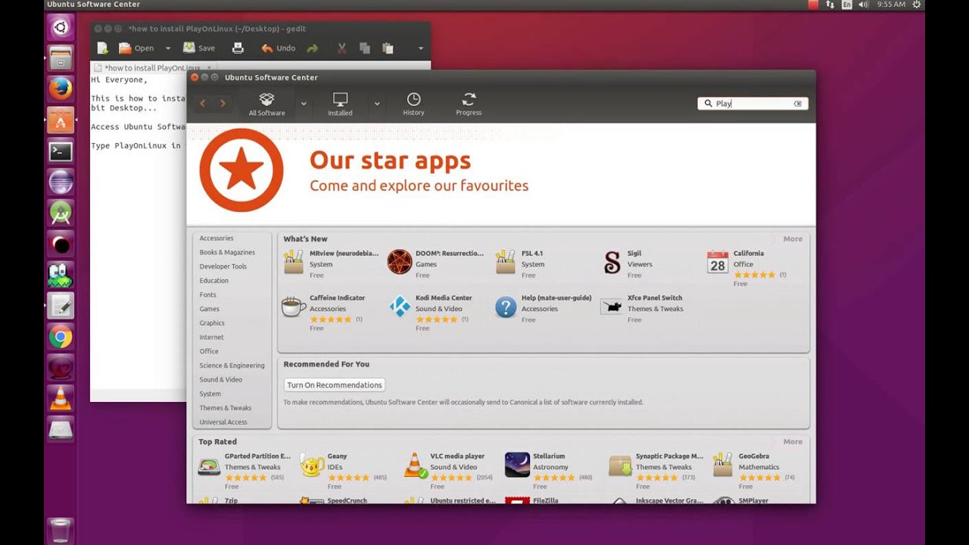Screen dimensions: 969x545
Task: Open the Graphics category
Action: coord(212,323)
